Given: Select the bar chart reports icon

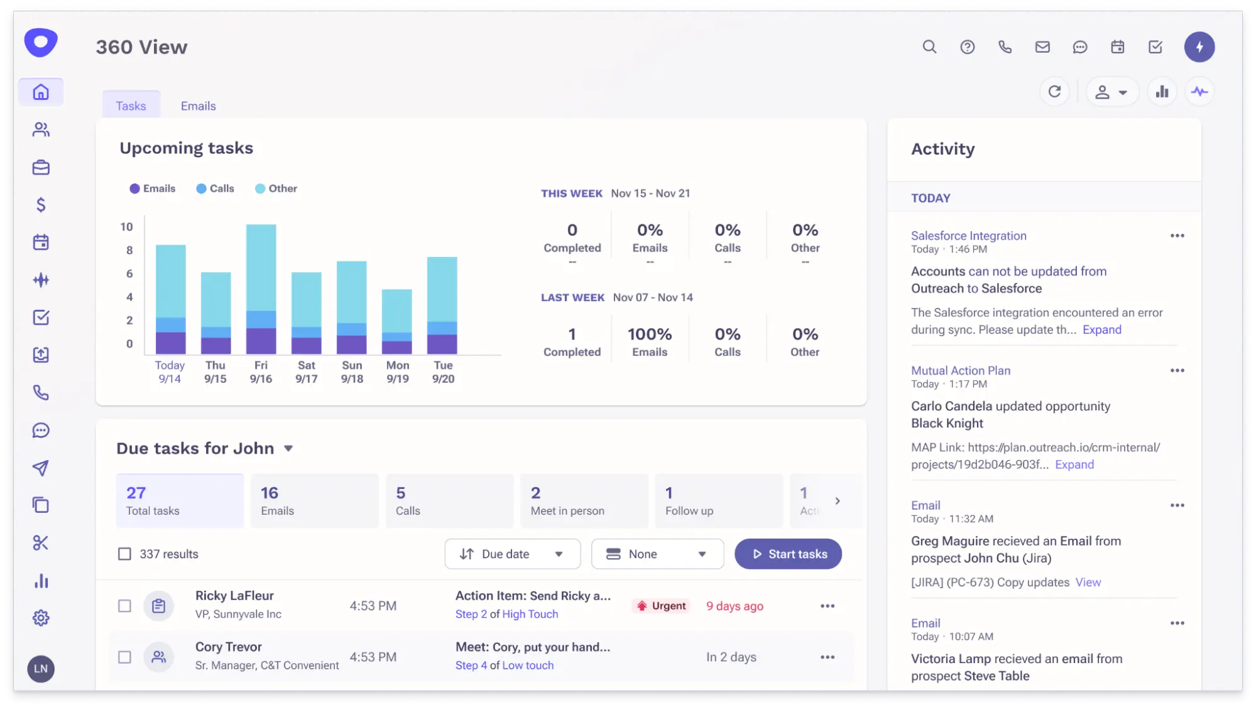Looking at the screenshot, I should [x=40, y=581].
